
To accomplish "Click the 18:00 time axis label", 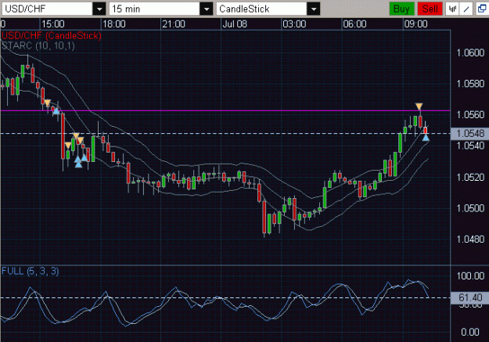I will (x=114, y=24).
